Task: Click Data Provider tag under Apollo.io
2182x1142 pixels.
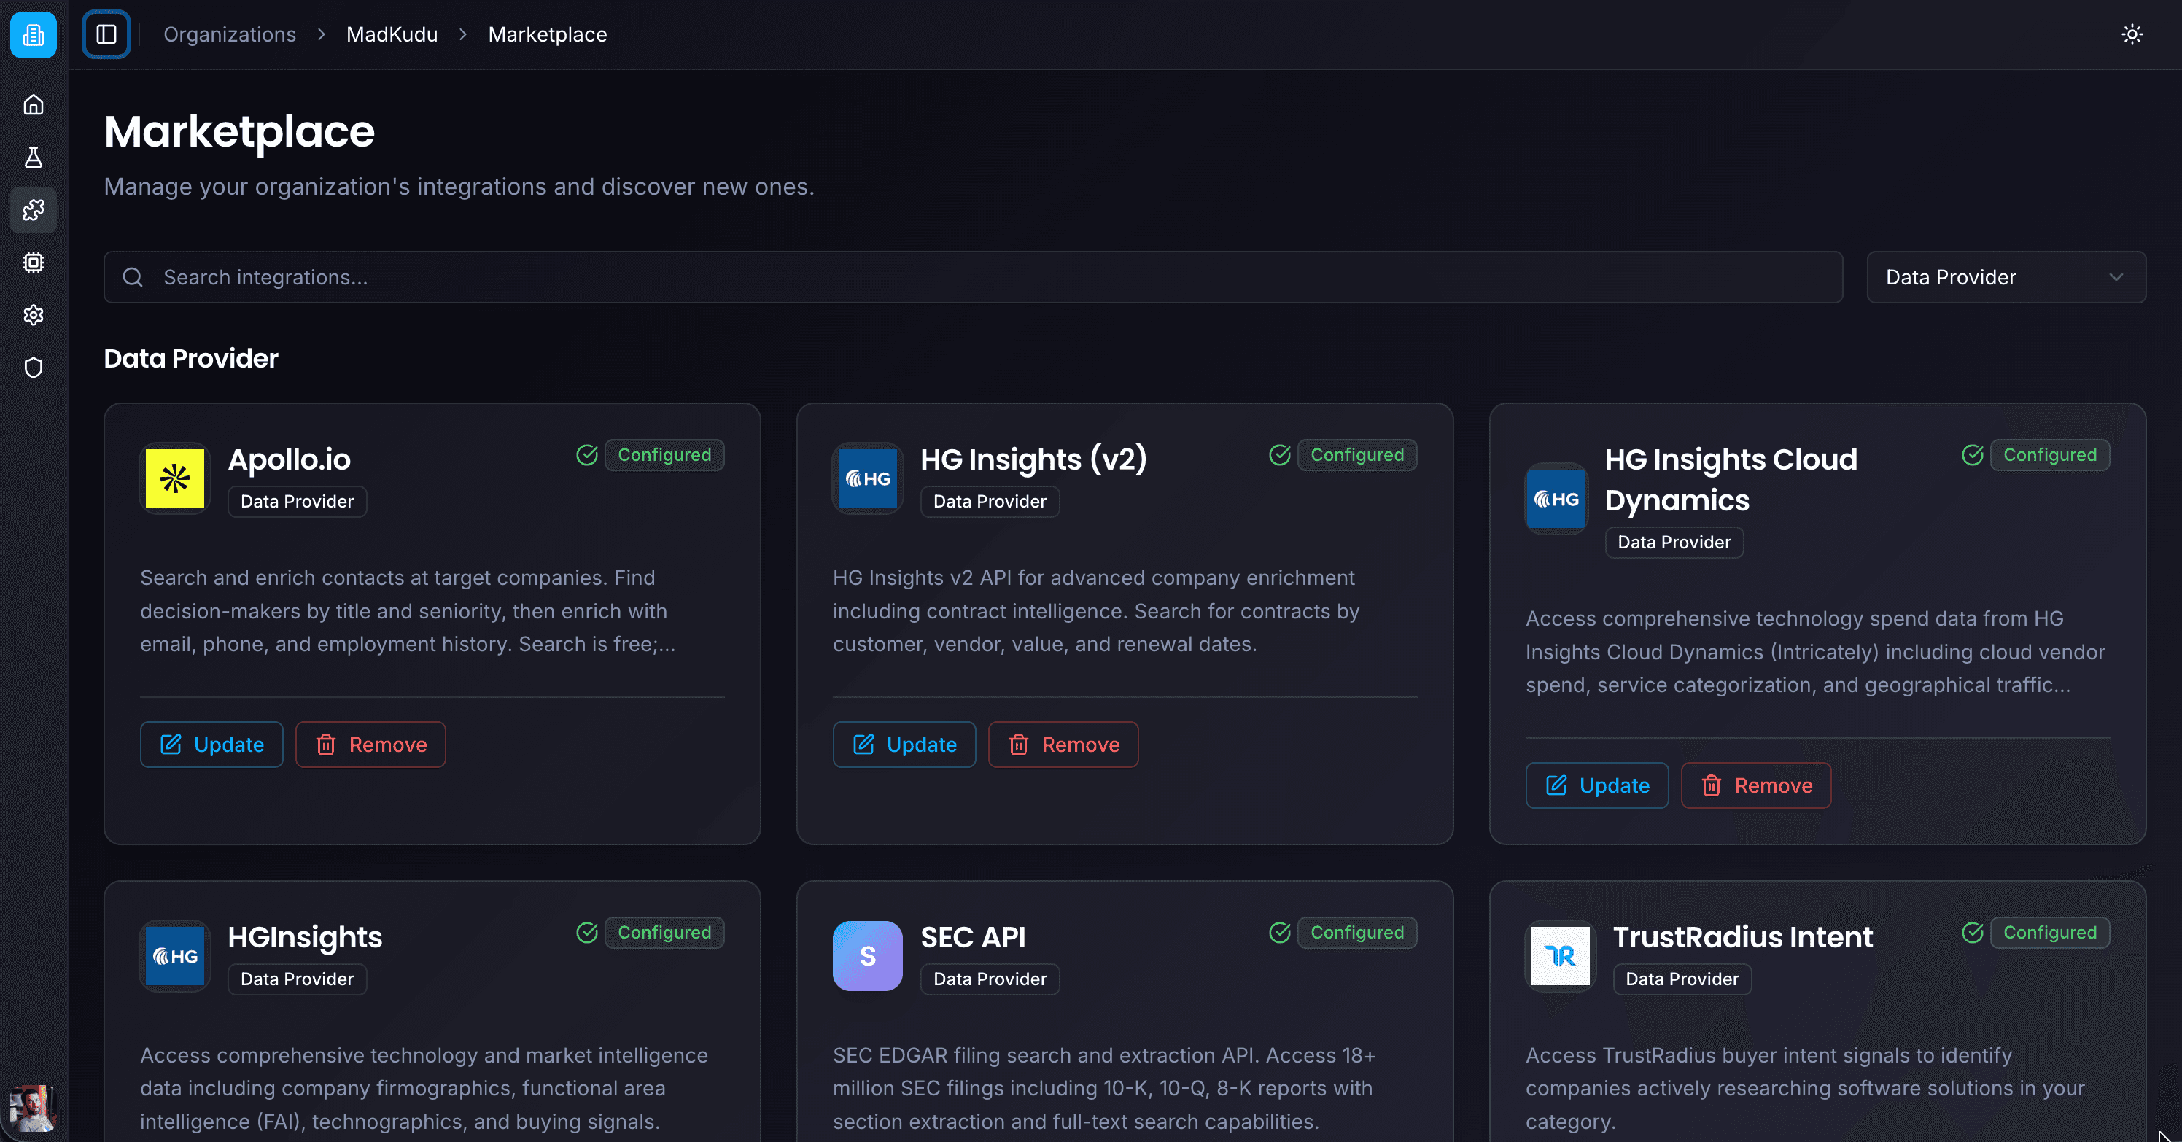Action: click(x=298, y=502)
